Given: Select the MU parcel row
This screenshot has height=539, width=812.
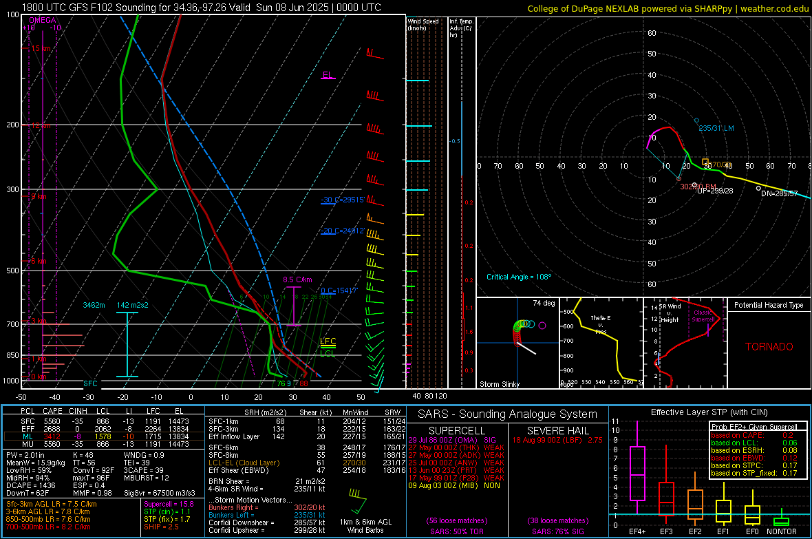Looking at the screenshot, I should (104, 443).
